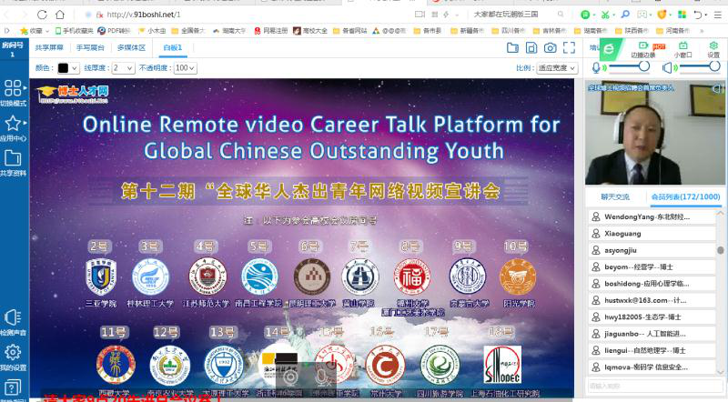Open the 小木虫 bookmark
This screenshot has height=402, width=728.
tap(152, 31)
